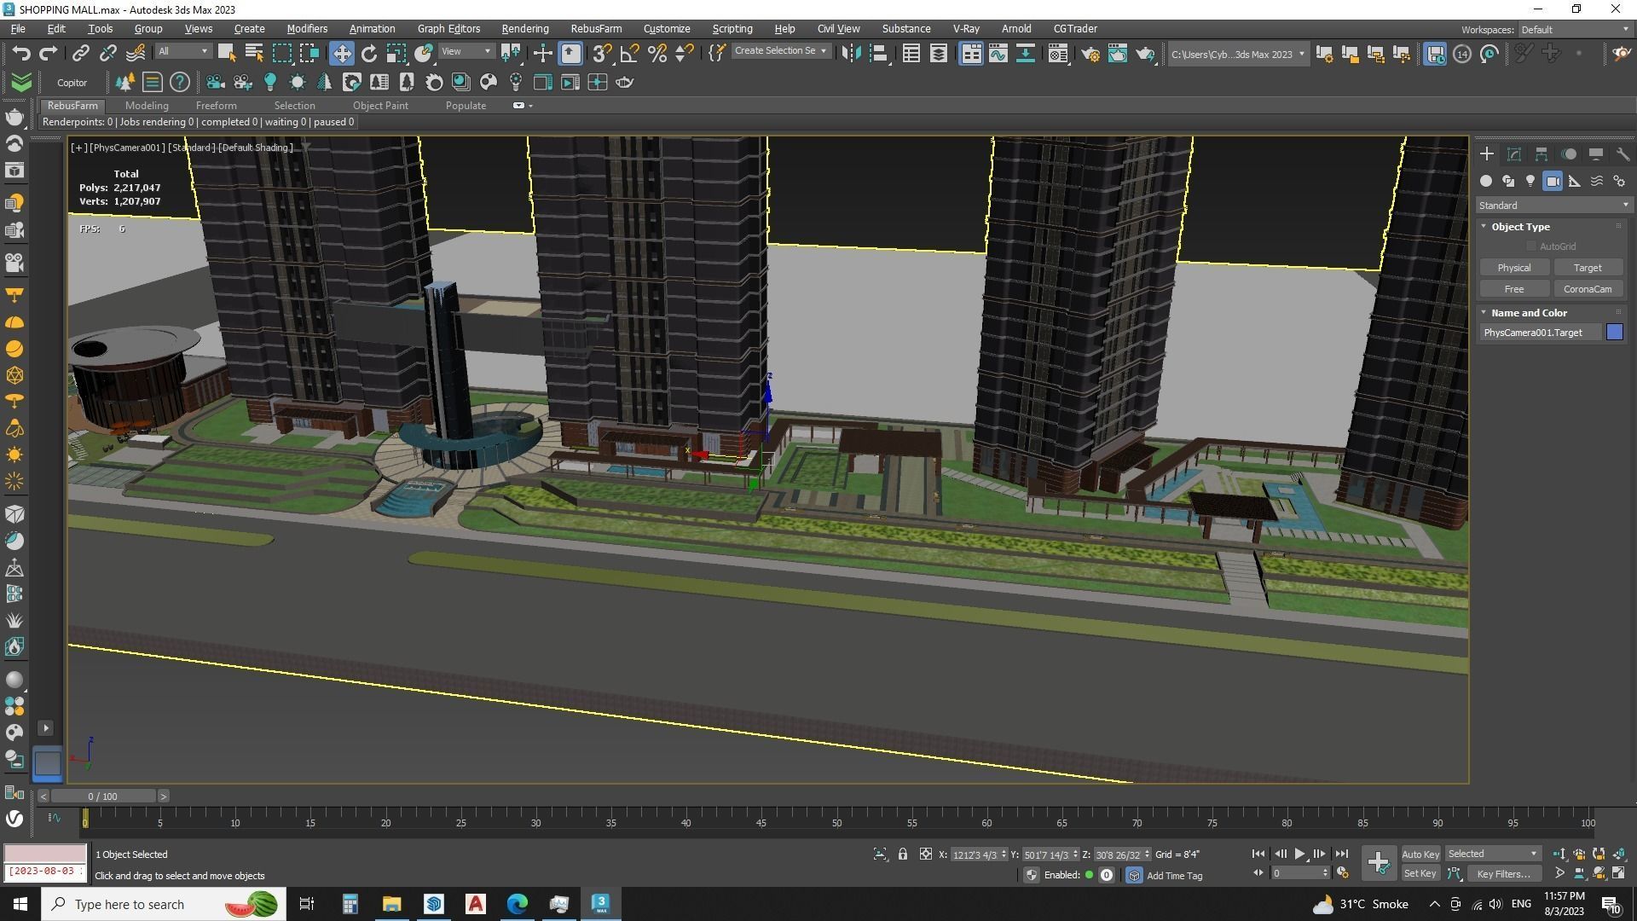
Task: Toggle the AutoGrid checkbox
Action: point(1531,246)
